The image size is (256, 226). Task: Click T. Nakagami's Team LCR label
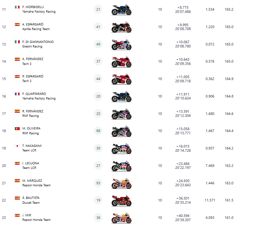29,150
